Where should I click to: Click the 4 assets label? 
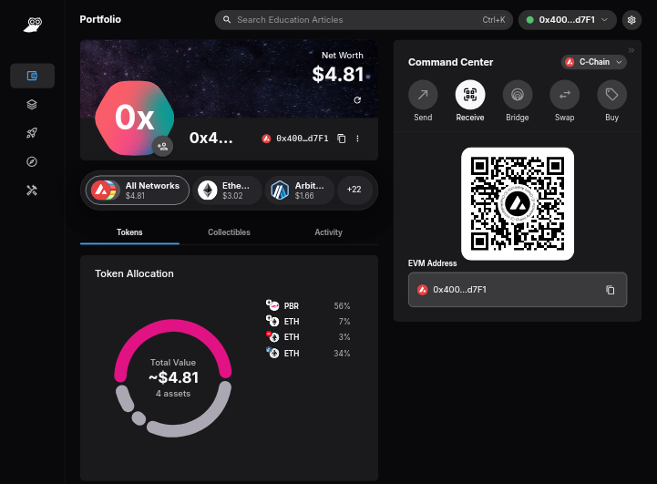[x=173, y=394]
